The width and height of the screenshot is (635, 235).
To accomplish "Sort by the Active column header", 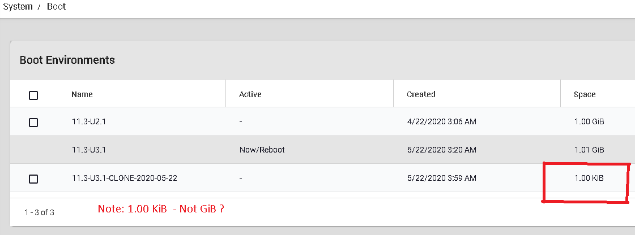I will click(250, 94).
